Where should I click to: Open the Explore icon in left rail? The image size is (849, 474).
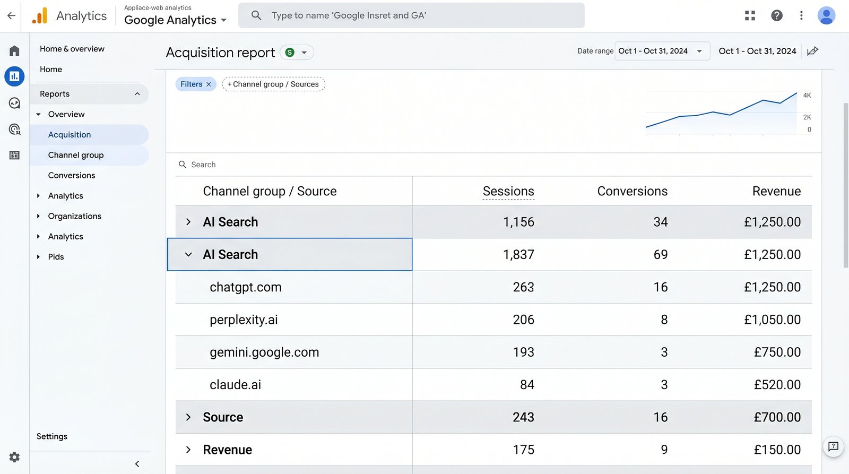[x=14, y=103]
